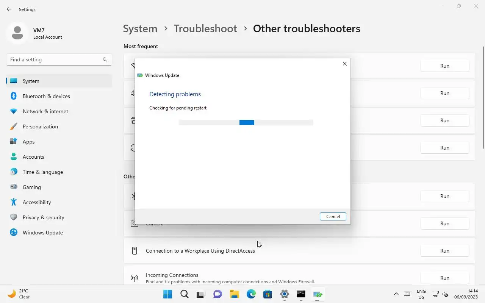
Task: Open Gaming settings
Action: pos(59,187)
